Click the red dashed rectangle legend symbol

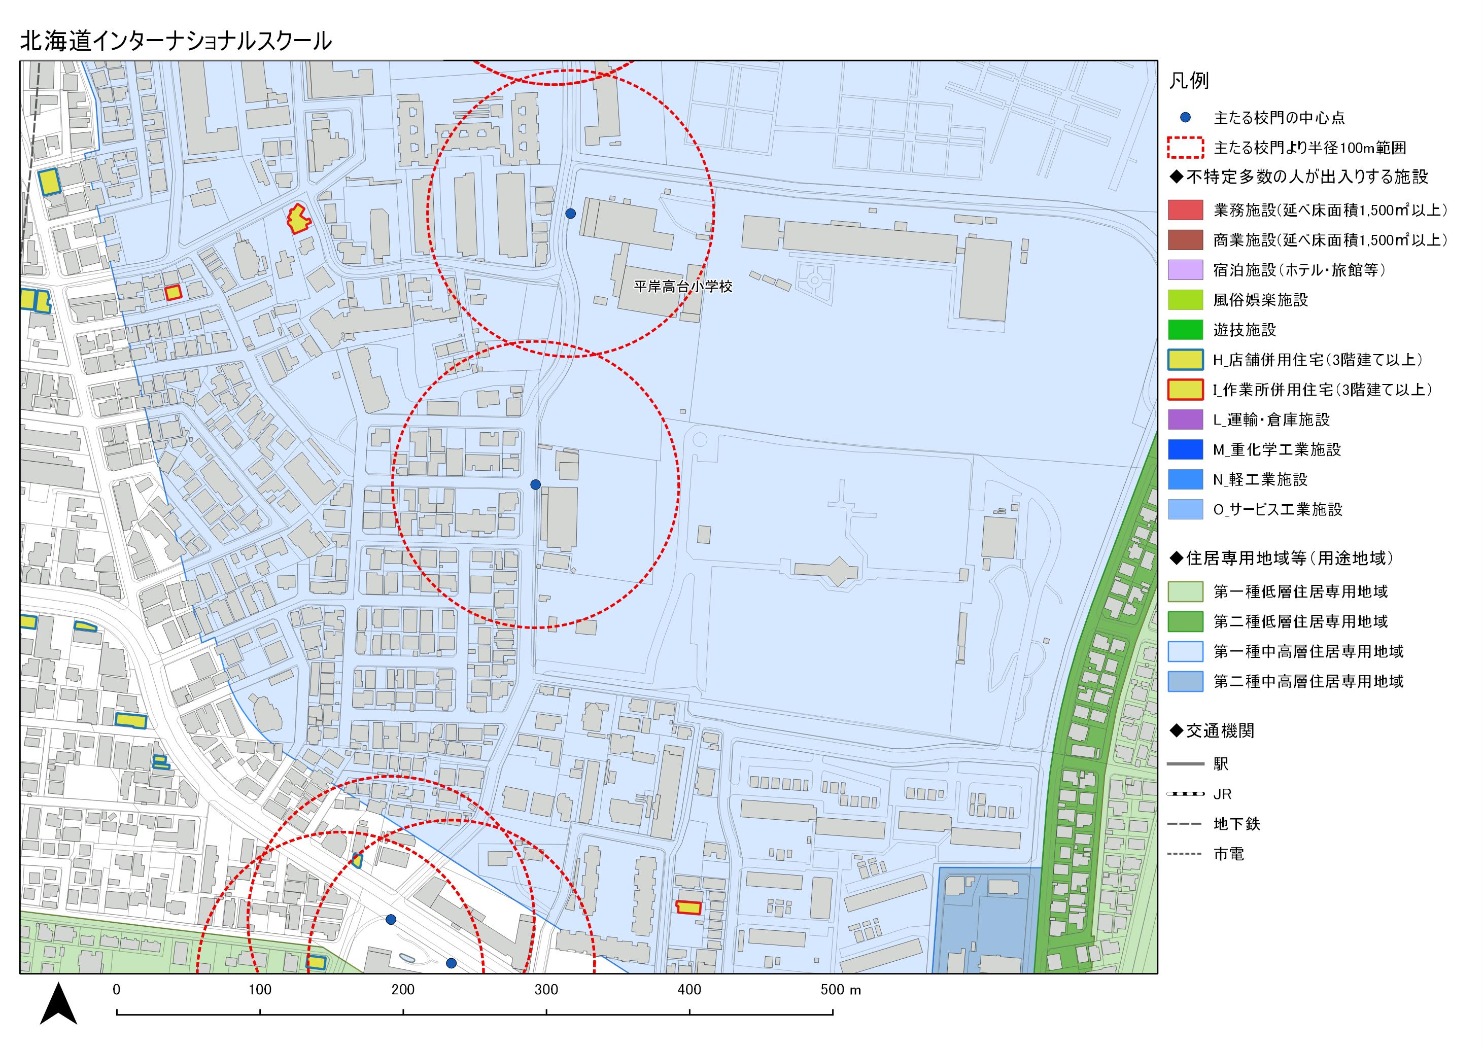1185,148
